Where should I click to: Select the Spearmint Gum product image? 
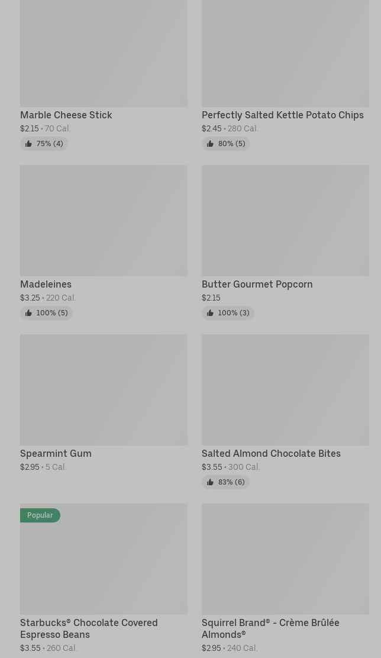pos(104,389)
